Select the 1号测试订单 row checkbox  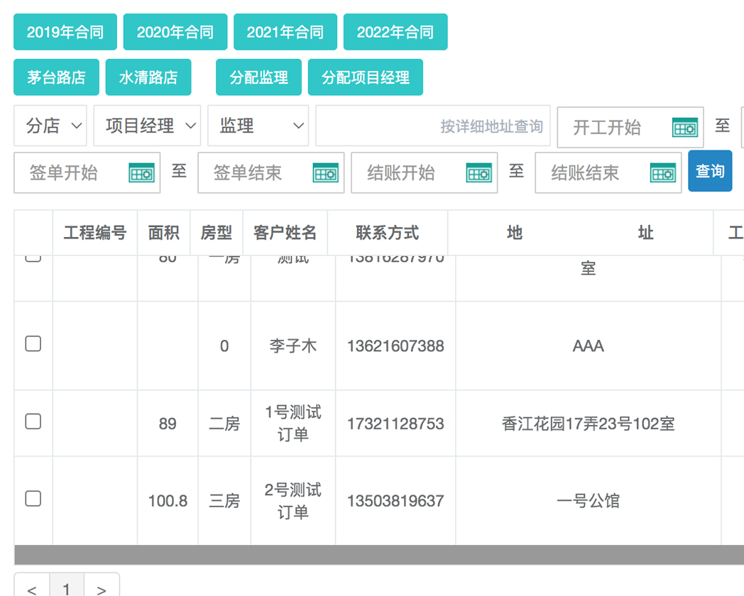(x=33, y=421)
